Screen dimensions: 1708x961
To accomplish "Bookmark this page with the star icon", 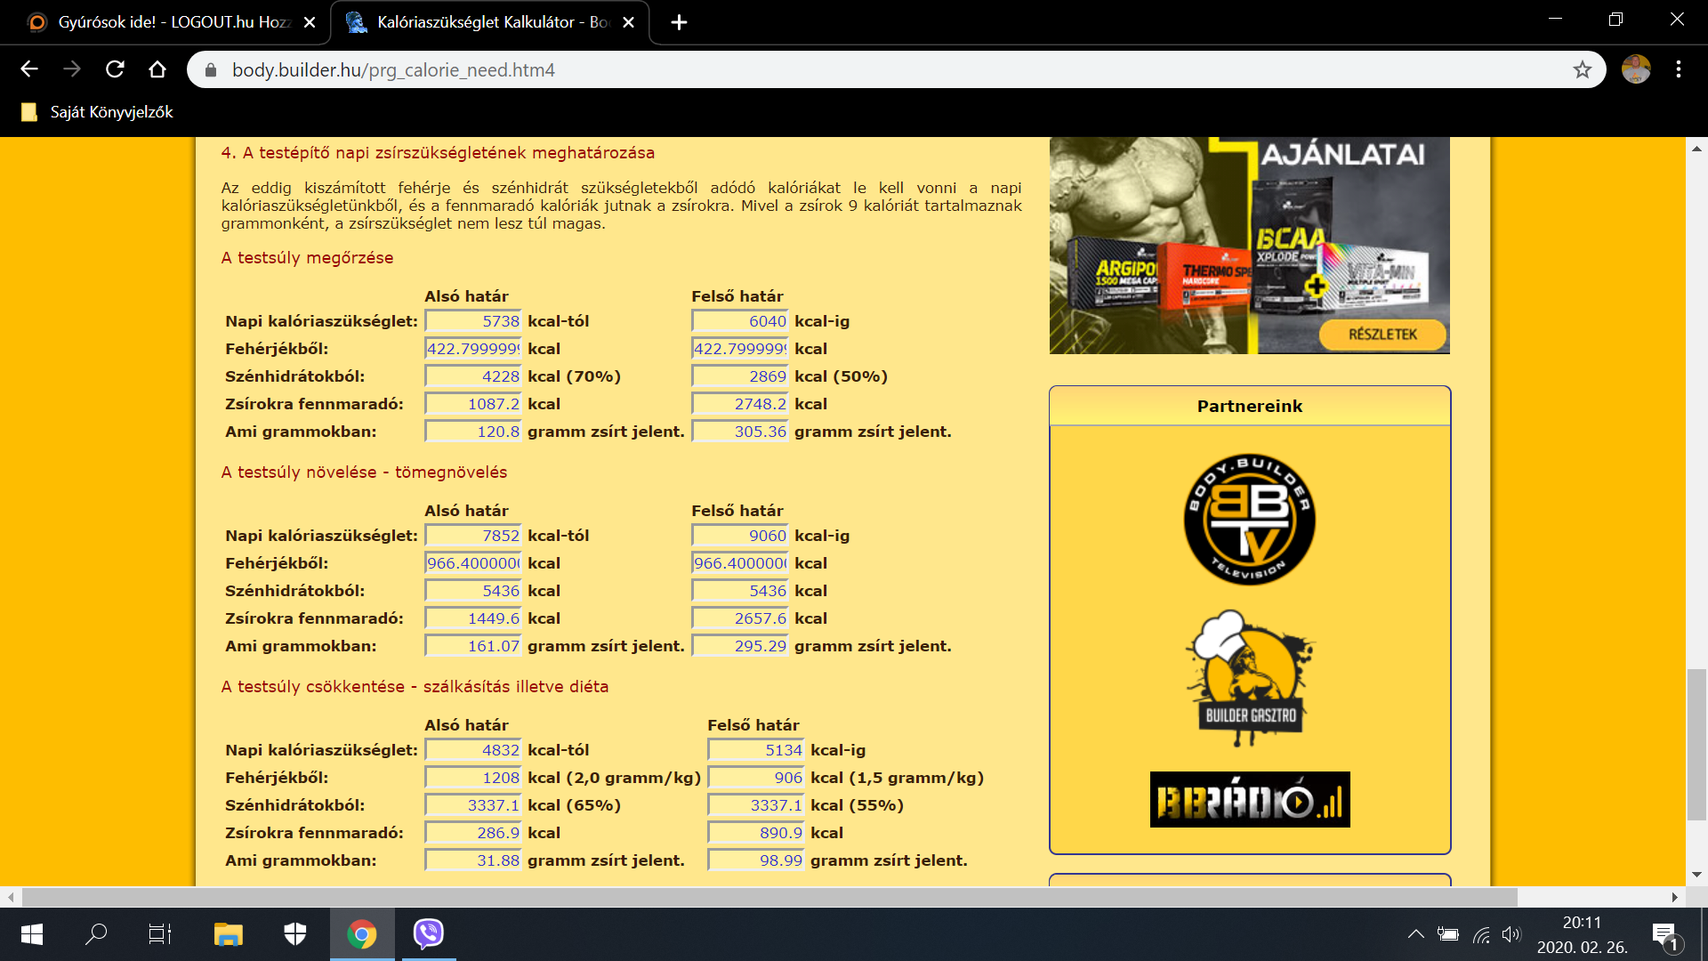I will click(x=1582, y=69).
